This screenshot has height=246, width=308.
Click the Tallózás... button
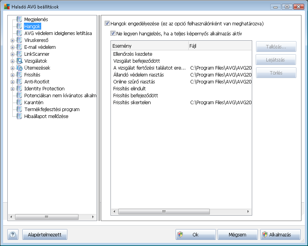276,47
